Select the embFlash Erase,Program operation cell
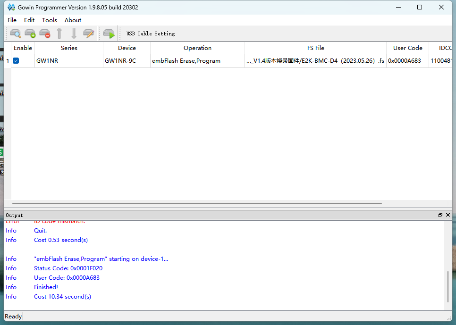The height and width of the screenshot is (325, 456). [197, 61]
